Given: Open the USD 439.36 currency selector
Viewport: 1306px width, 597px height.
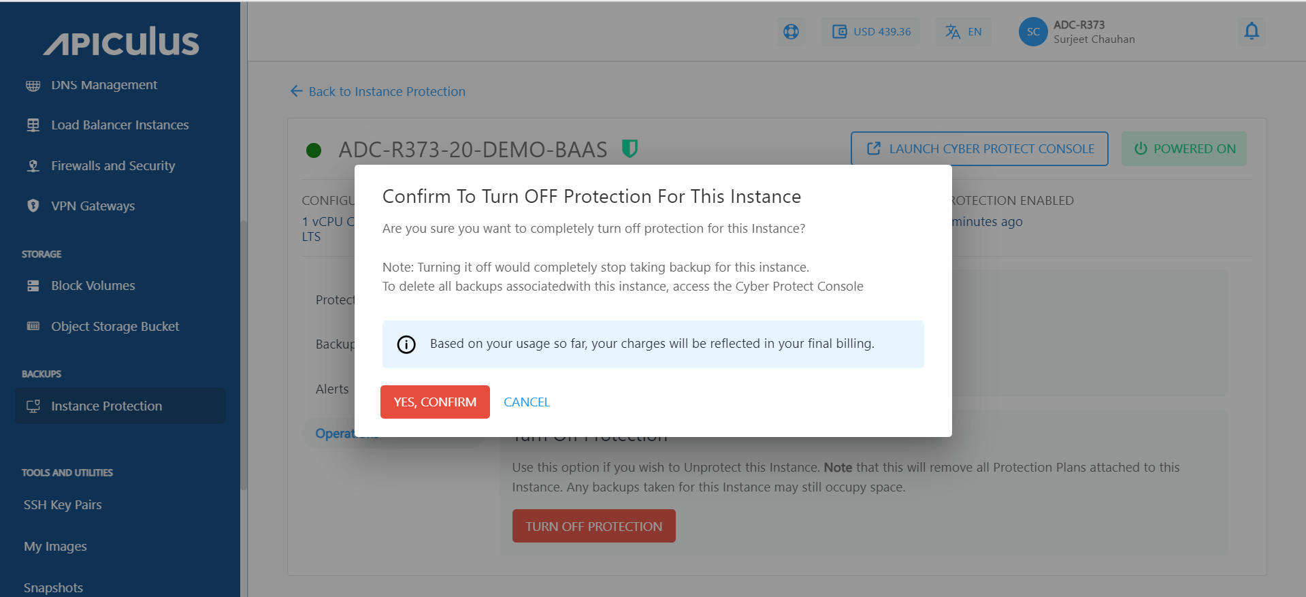Looking at the screenshot, I should tap(870, 31).
